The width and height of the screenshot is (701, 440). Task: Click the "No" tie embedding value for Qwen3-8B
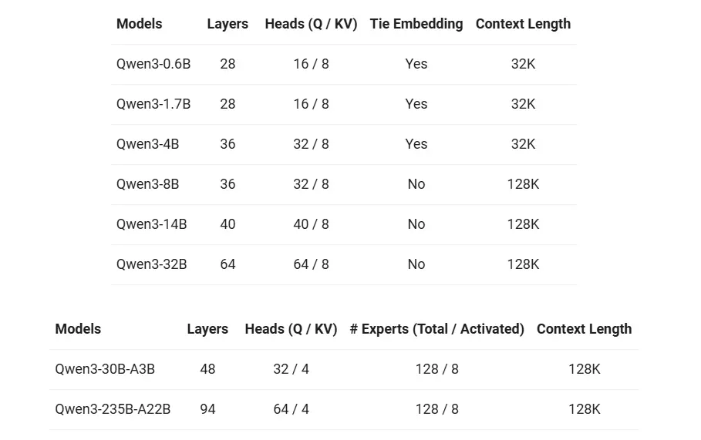pos(416,184)
